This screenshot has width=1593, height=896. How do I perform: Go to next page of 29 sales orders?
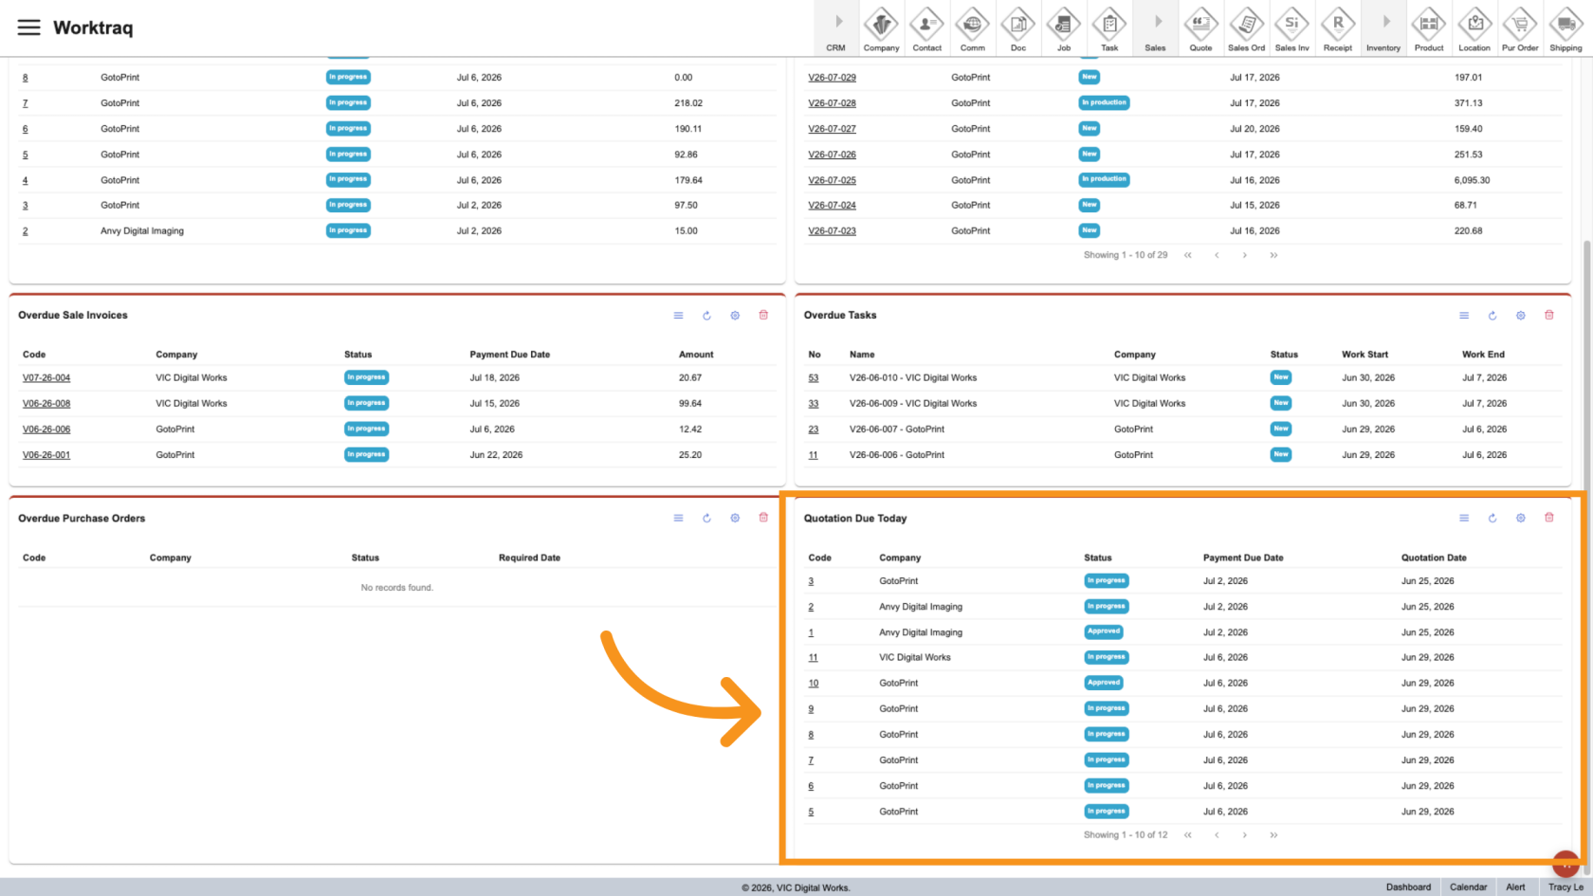click(x=1245, y=255)
